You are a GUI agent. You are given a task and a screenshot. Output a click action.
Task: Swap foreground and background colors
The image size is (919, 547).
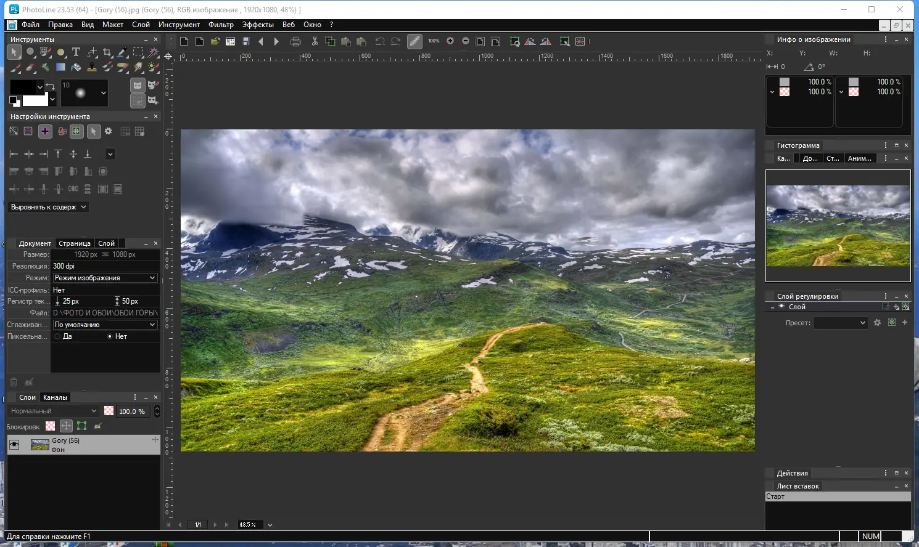(x=51, y=86)
